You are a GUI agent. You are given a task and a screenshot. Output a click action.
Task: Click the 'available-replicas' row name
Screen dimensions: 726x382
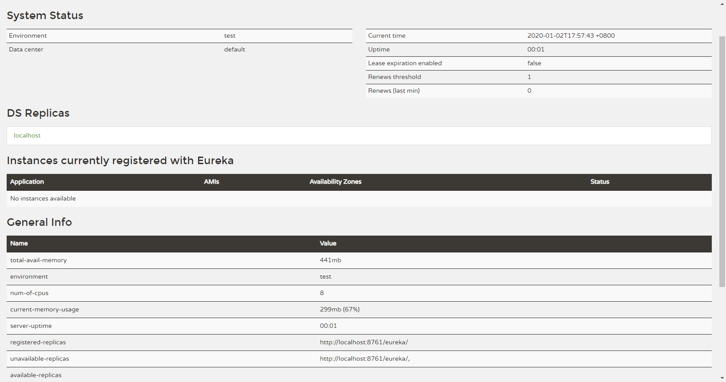click(36, 375)
